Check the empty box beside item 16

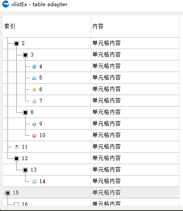click(17, 204)
